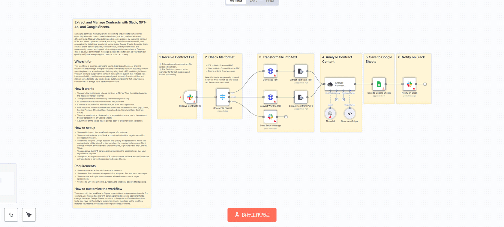The image size is (504, 227).
Task: Open the Analyze Contract agent node
Action: [x=340, y=84]
